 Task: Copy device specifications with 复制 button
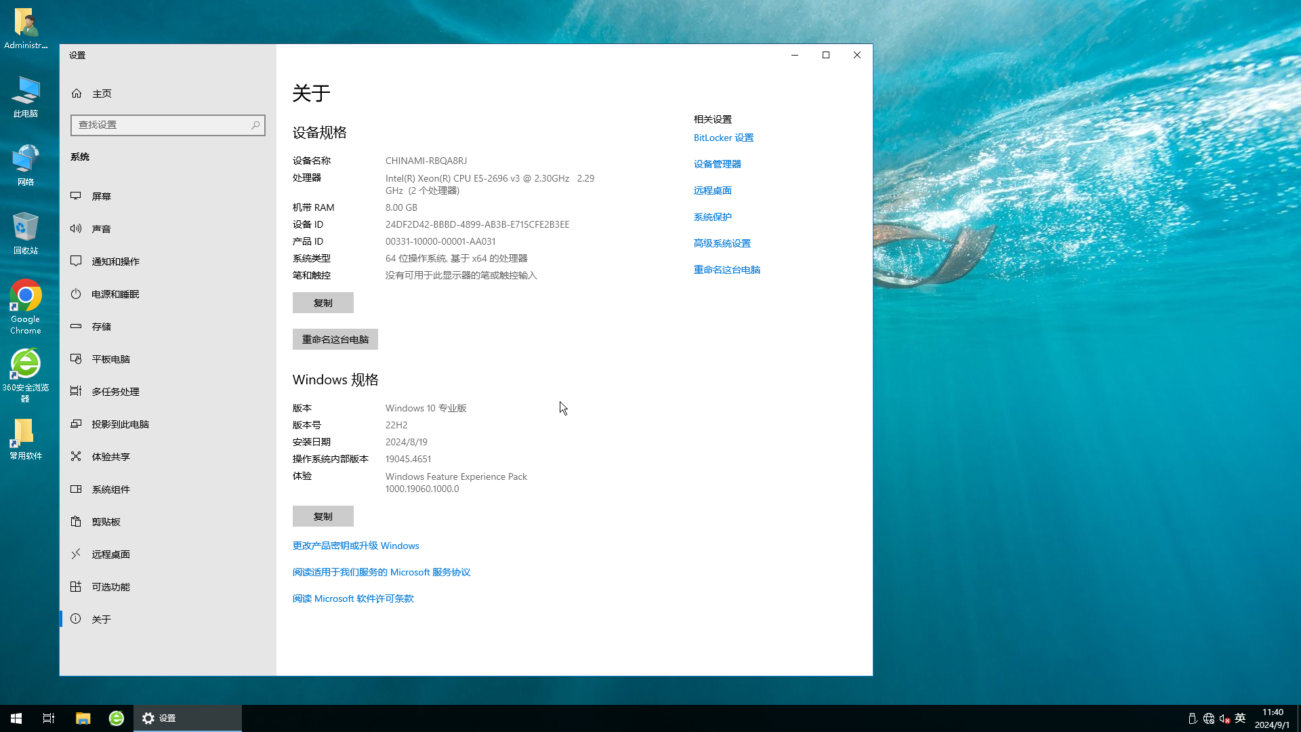pyautogui.click(x=323, y=303)
